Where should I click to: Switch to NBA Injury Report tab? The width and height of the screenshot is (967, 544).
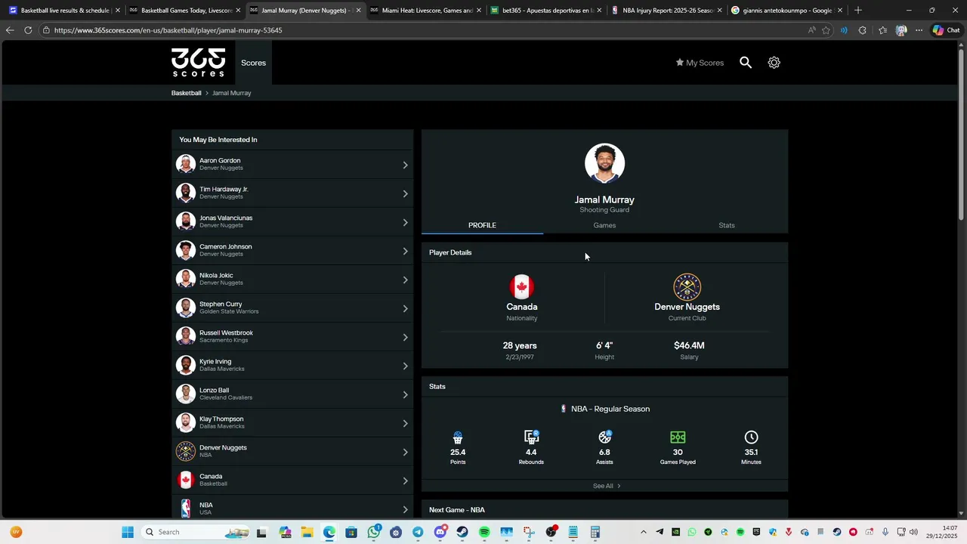[666, 11]
